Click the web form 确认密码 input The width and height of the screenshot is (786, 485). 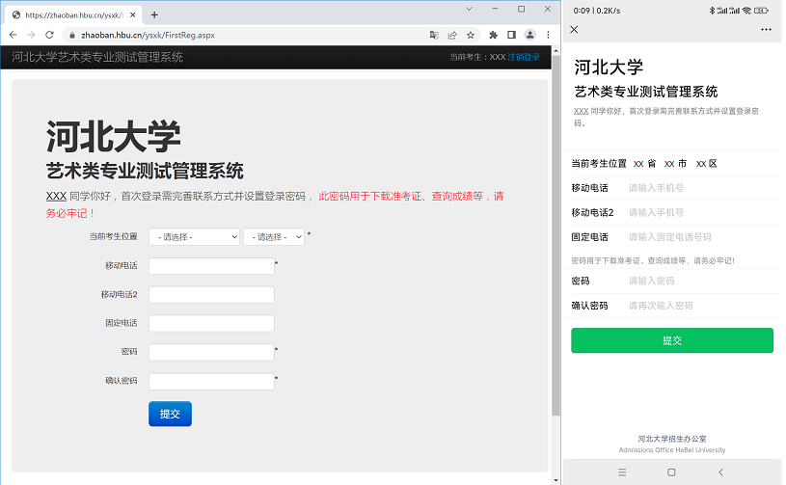[211, 381]
